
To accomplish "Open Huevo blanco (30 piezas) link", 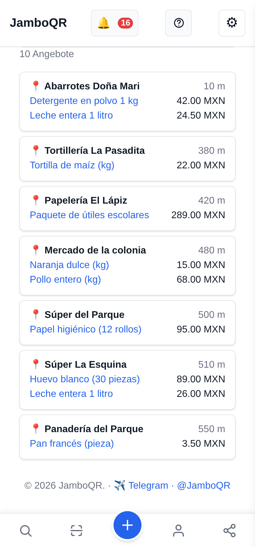I will point(85,379).
